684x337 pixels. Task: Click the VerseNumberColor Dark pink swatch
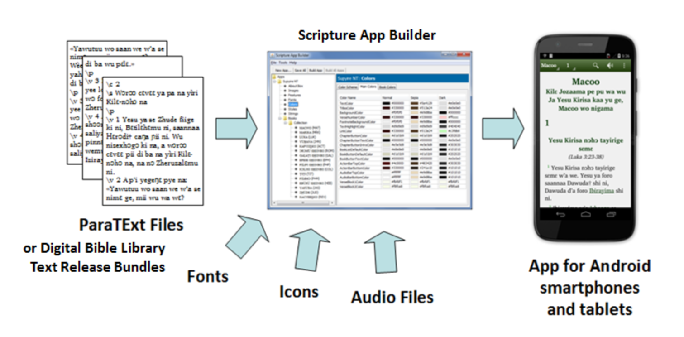(x=443, y=117)
